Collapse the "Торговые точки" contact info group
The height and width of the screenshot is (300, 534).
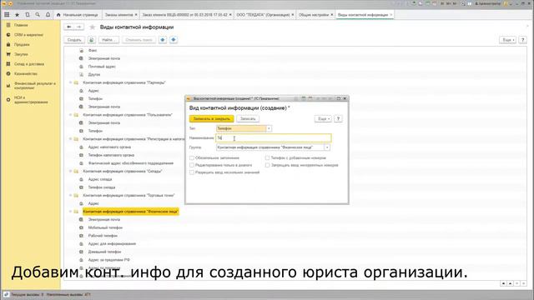click(x=71, y=196)
